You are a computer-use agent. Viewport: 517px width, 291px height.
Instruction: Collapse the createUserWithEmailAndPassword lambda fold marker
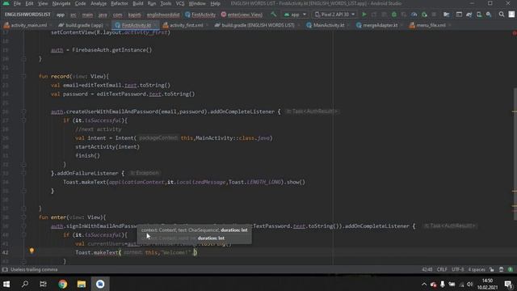[x=23, y=112]
